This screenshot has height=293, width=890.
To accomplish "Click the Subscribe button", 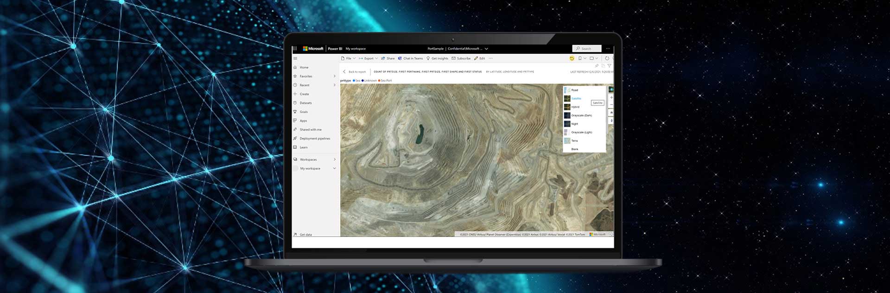I will point(461,58).
